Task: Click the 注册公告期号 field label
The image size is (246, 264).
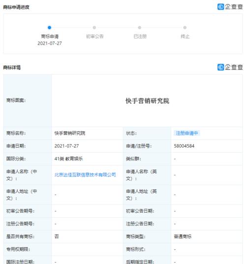Action: tap(20, 224)
